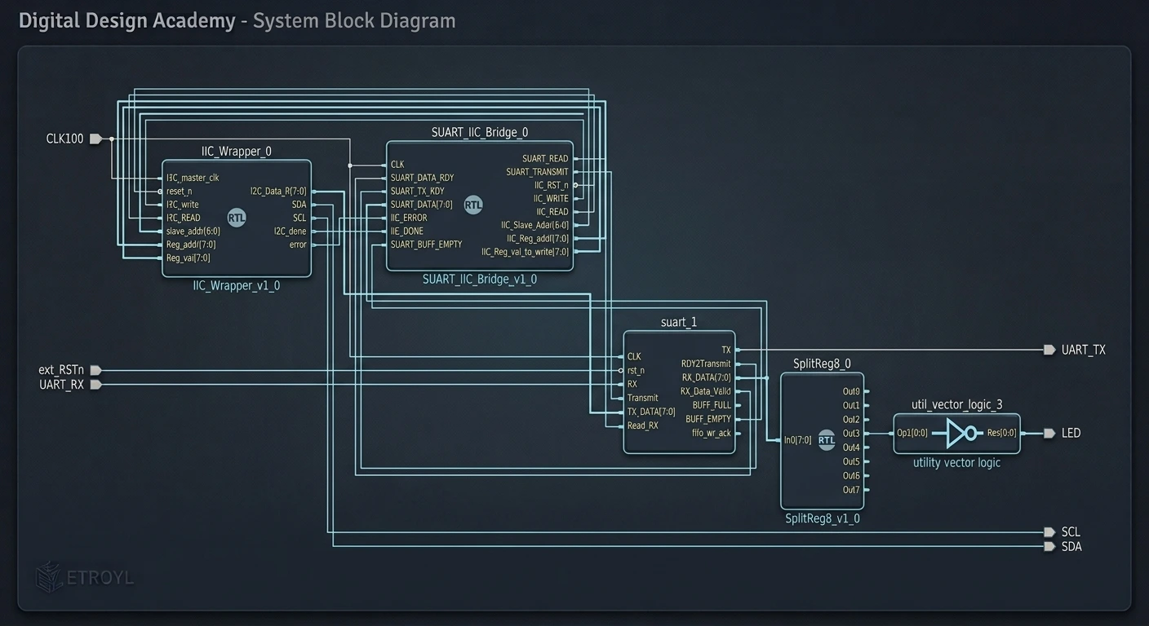
Task: Select the ext_RSTn input port symbol
Action: pos(95,370)
